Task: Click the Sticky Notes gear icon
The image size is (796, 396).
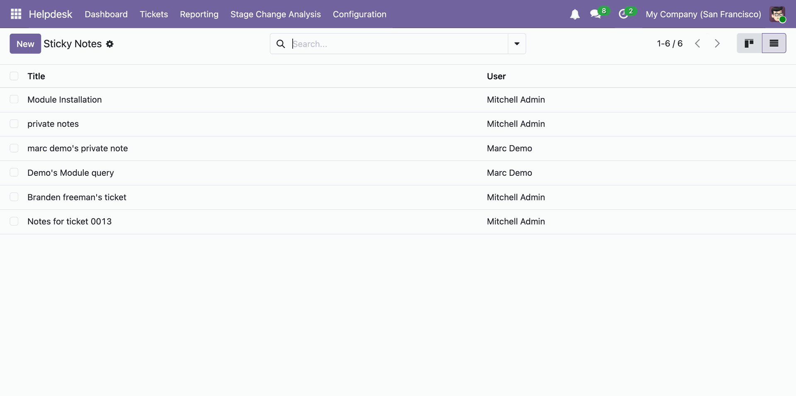Action: tap(110, 44)
